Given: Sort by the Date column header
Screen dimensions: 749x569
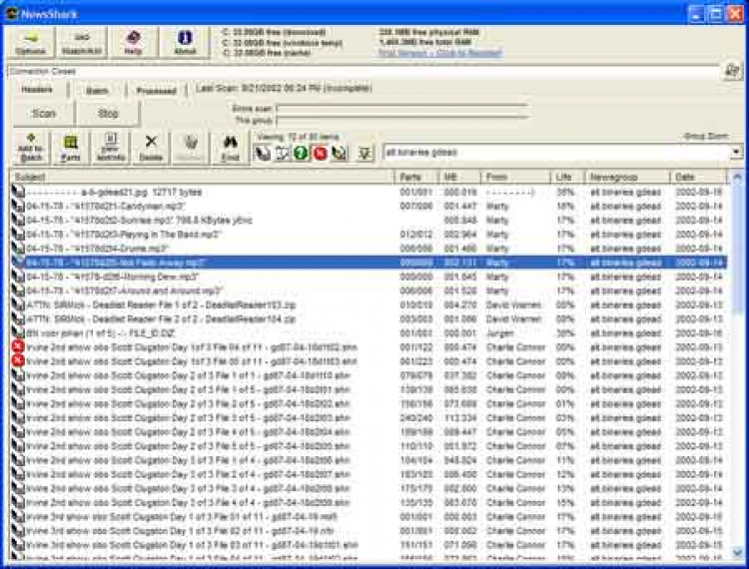Looking at the screenshot, I should (x=698, y=177).
